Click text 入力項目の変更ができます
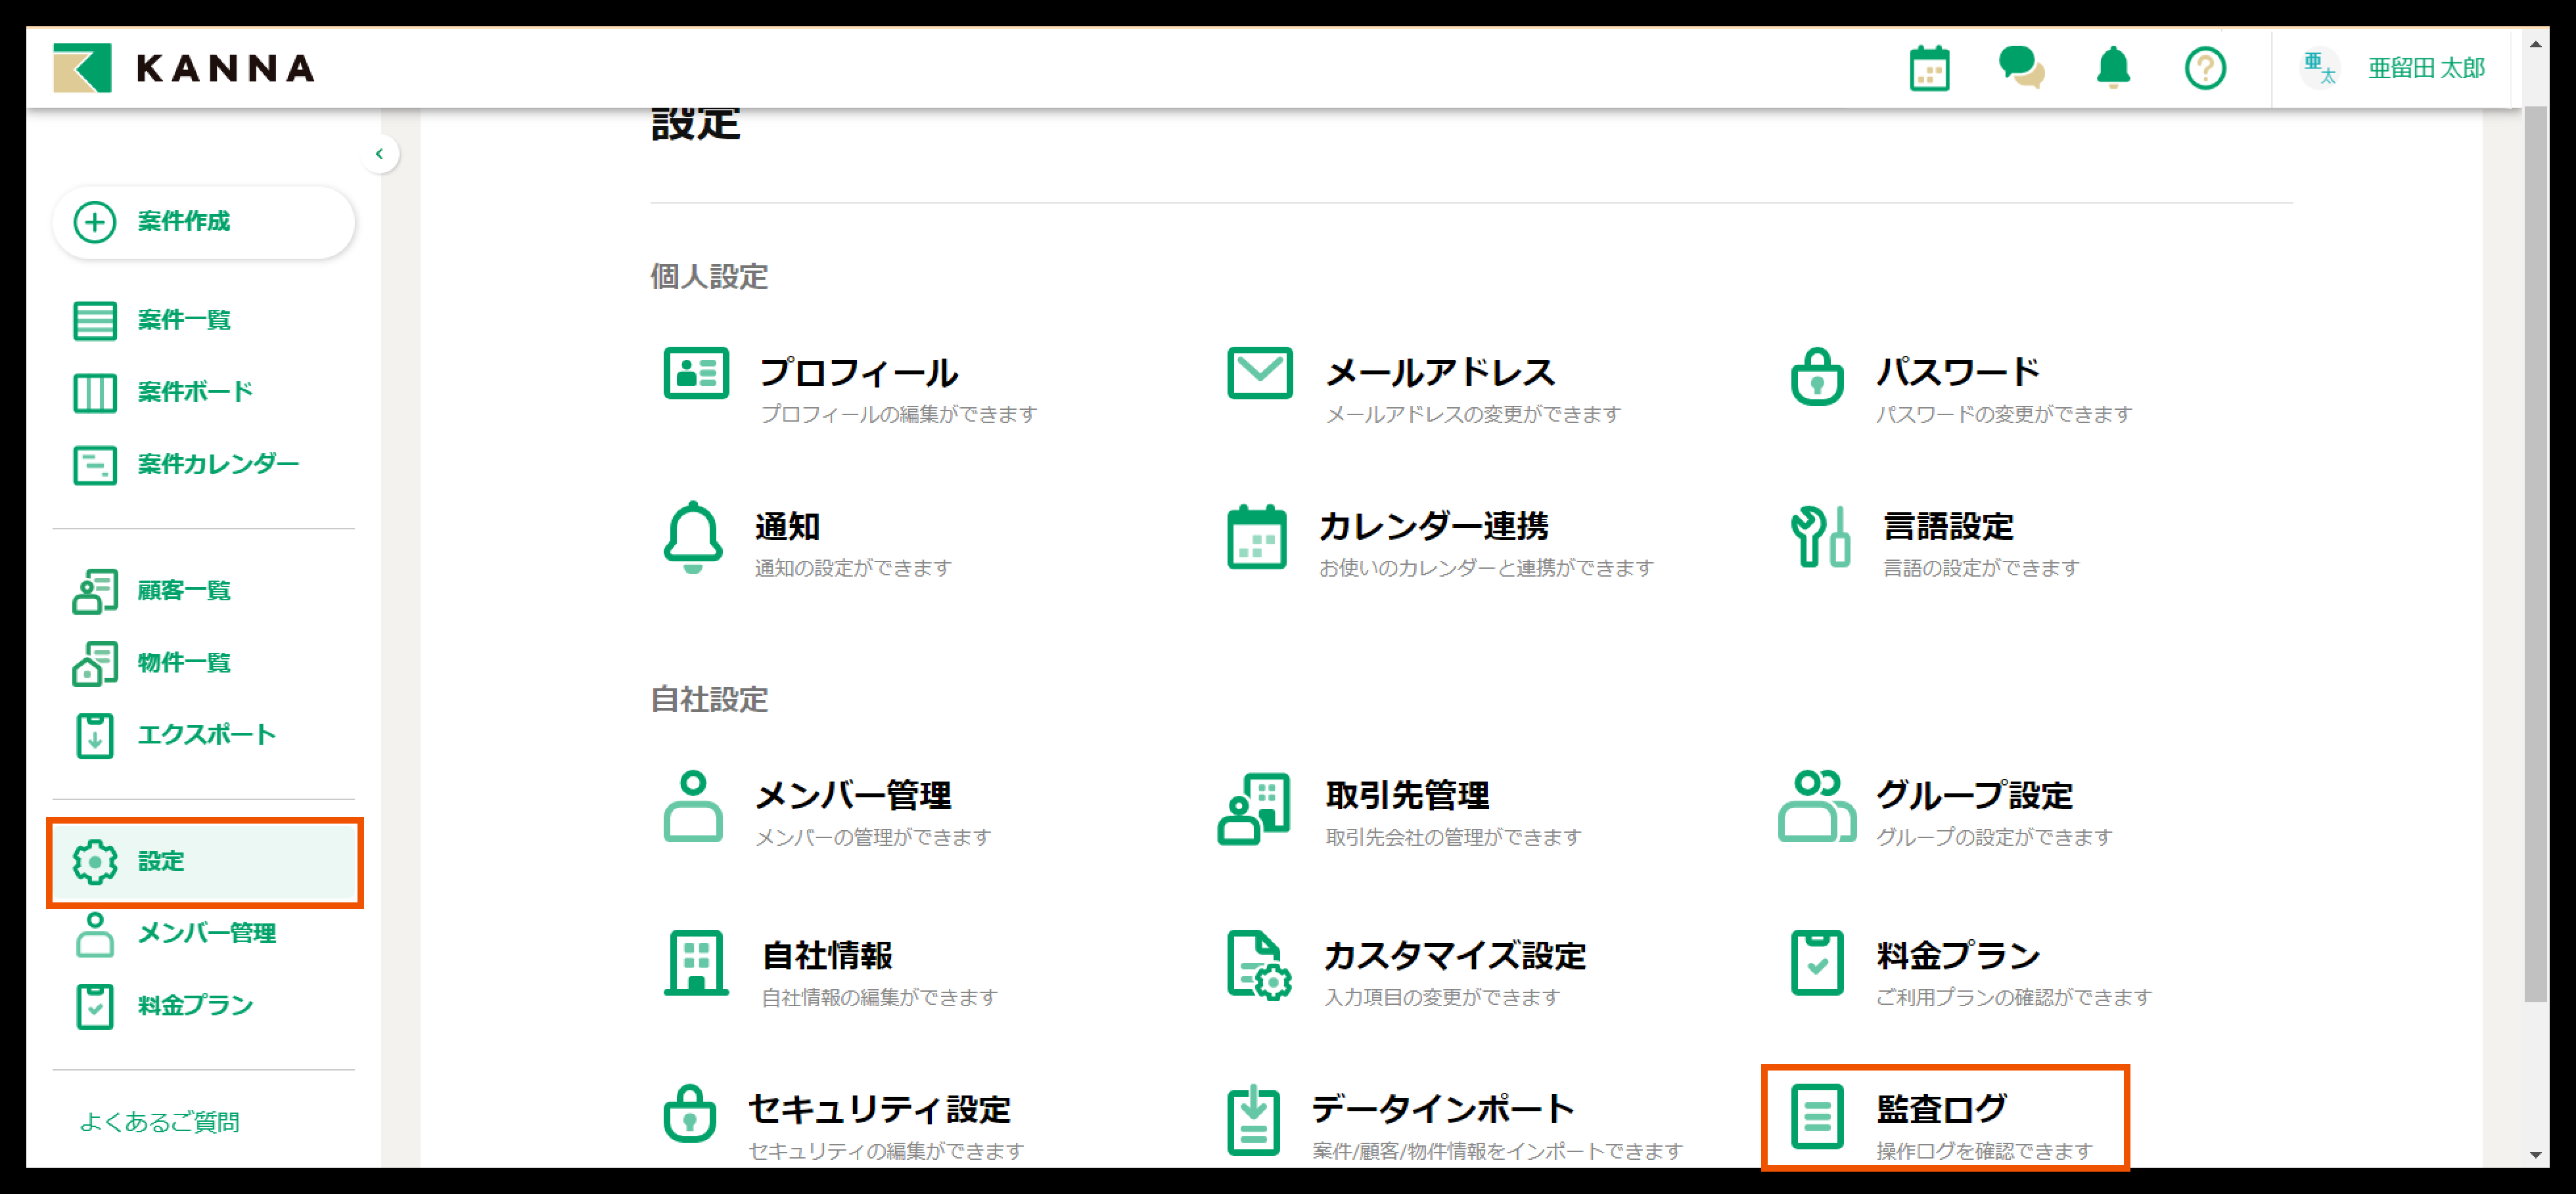2576x1194 pixels. pyautogui.click(x=1442, y=997)
